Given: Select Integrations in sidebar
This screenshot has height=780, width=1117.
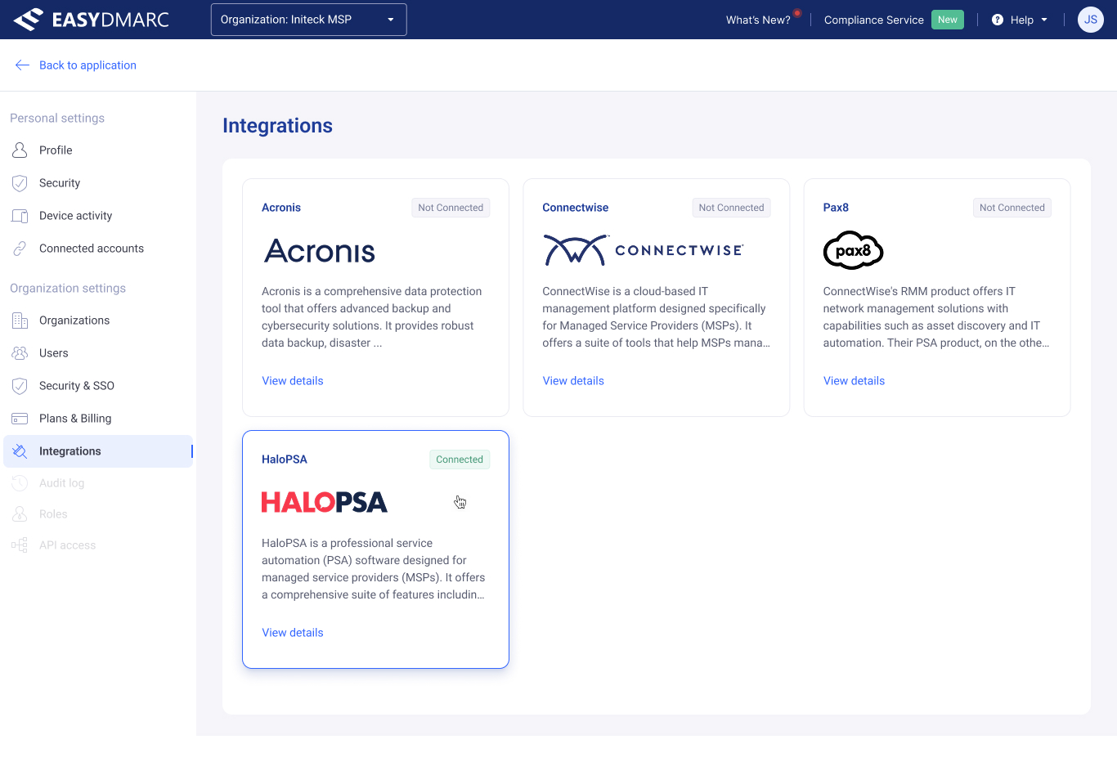Looking at the screenshot, I should [98, 451].
